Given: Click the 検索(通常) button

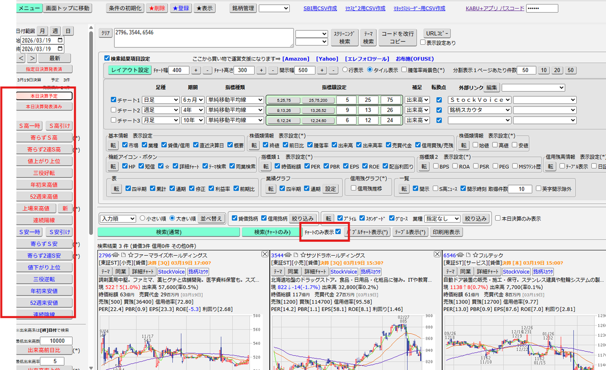Looking at the screenshot, I should tap(168, 232).
